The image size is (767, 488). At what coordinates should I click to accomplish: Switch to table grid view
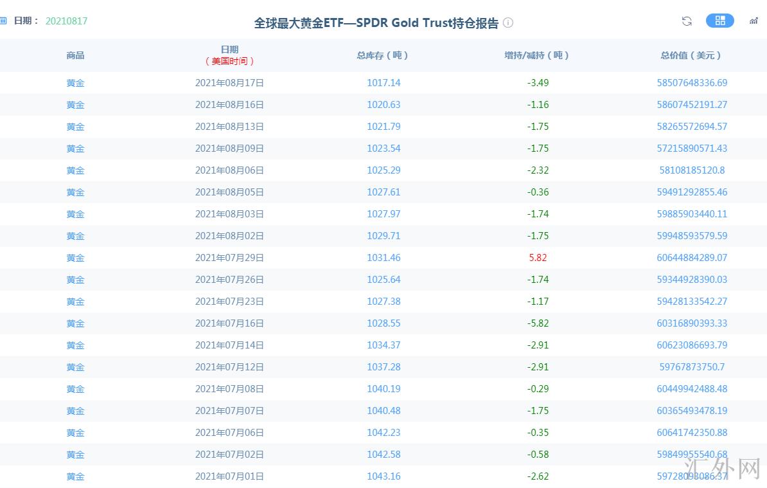(x=719, y=21)
